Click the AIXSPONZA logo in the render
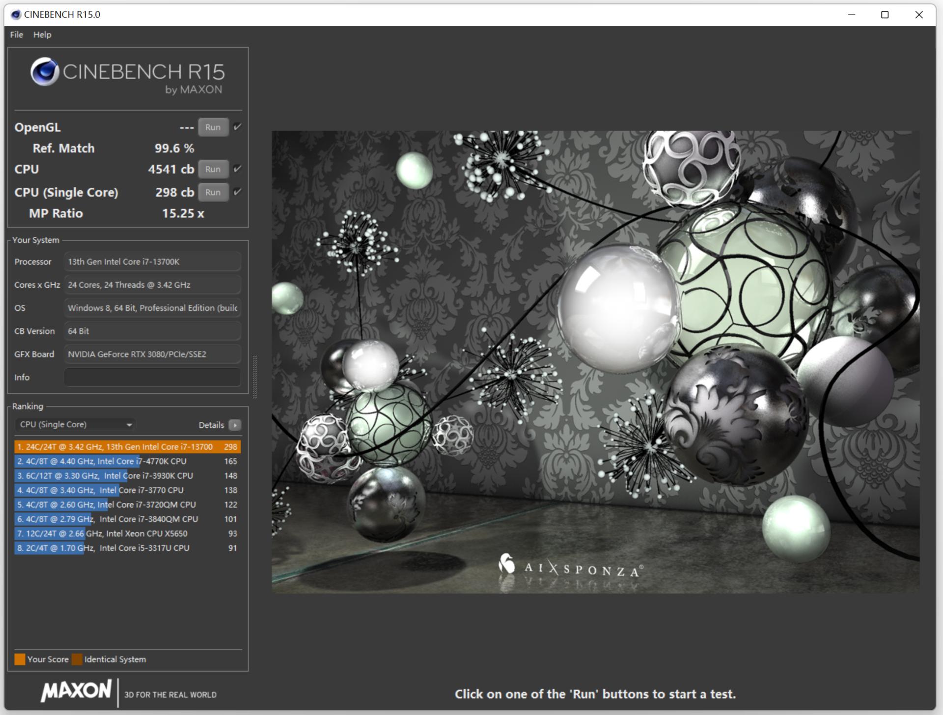Screen dimensions: 943x715 570,567
